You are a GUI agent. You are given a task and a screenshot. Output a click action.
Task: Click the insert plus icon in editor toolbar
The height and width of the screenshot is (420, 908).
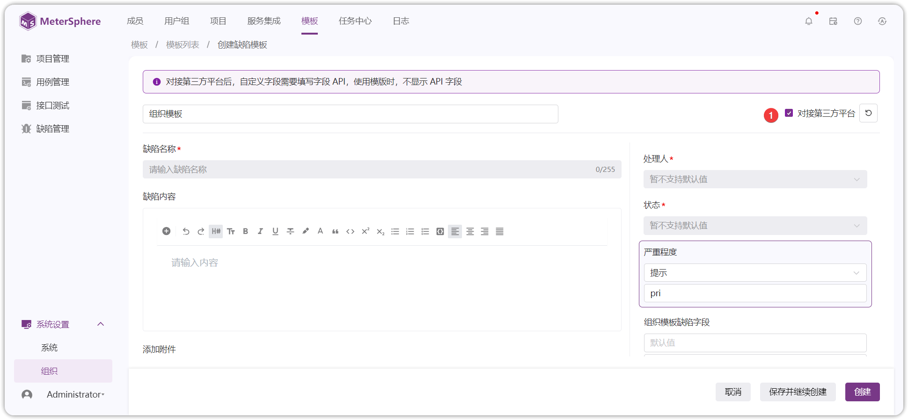tap(166, 231)
